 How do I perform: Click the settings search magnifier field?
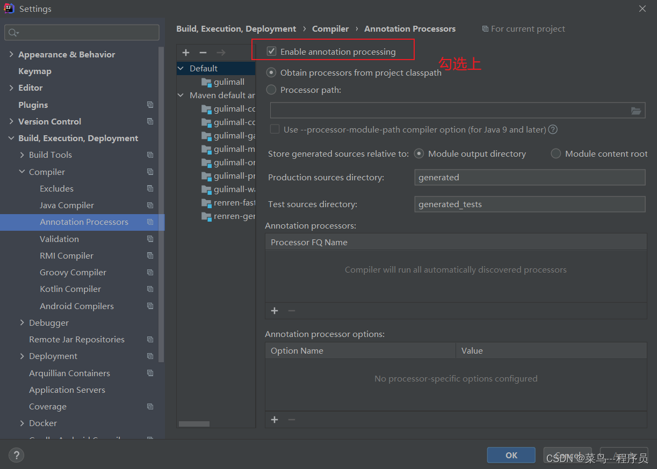coord(82,32)
